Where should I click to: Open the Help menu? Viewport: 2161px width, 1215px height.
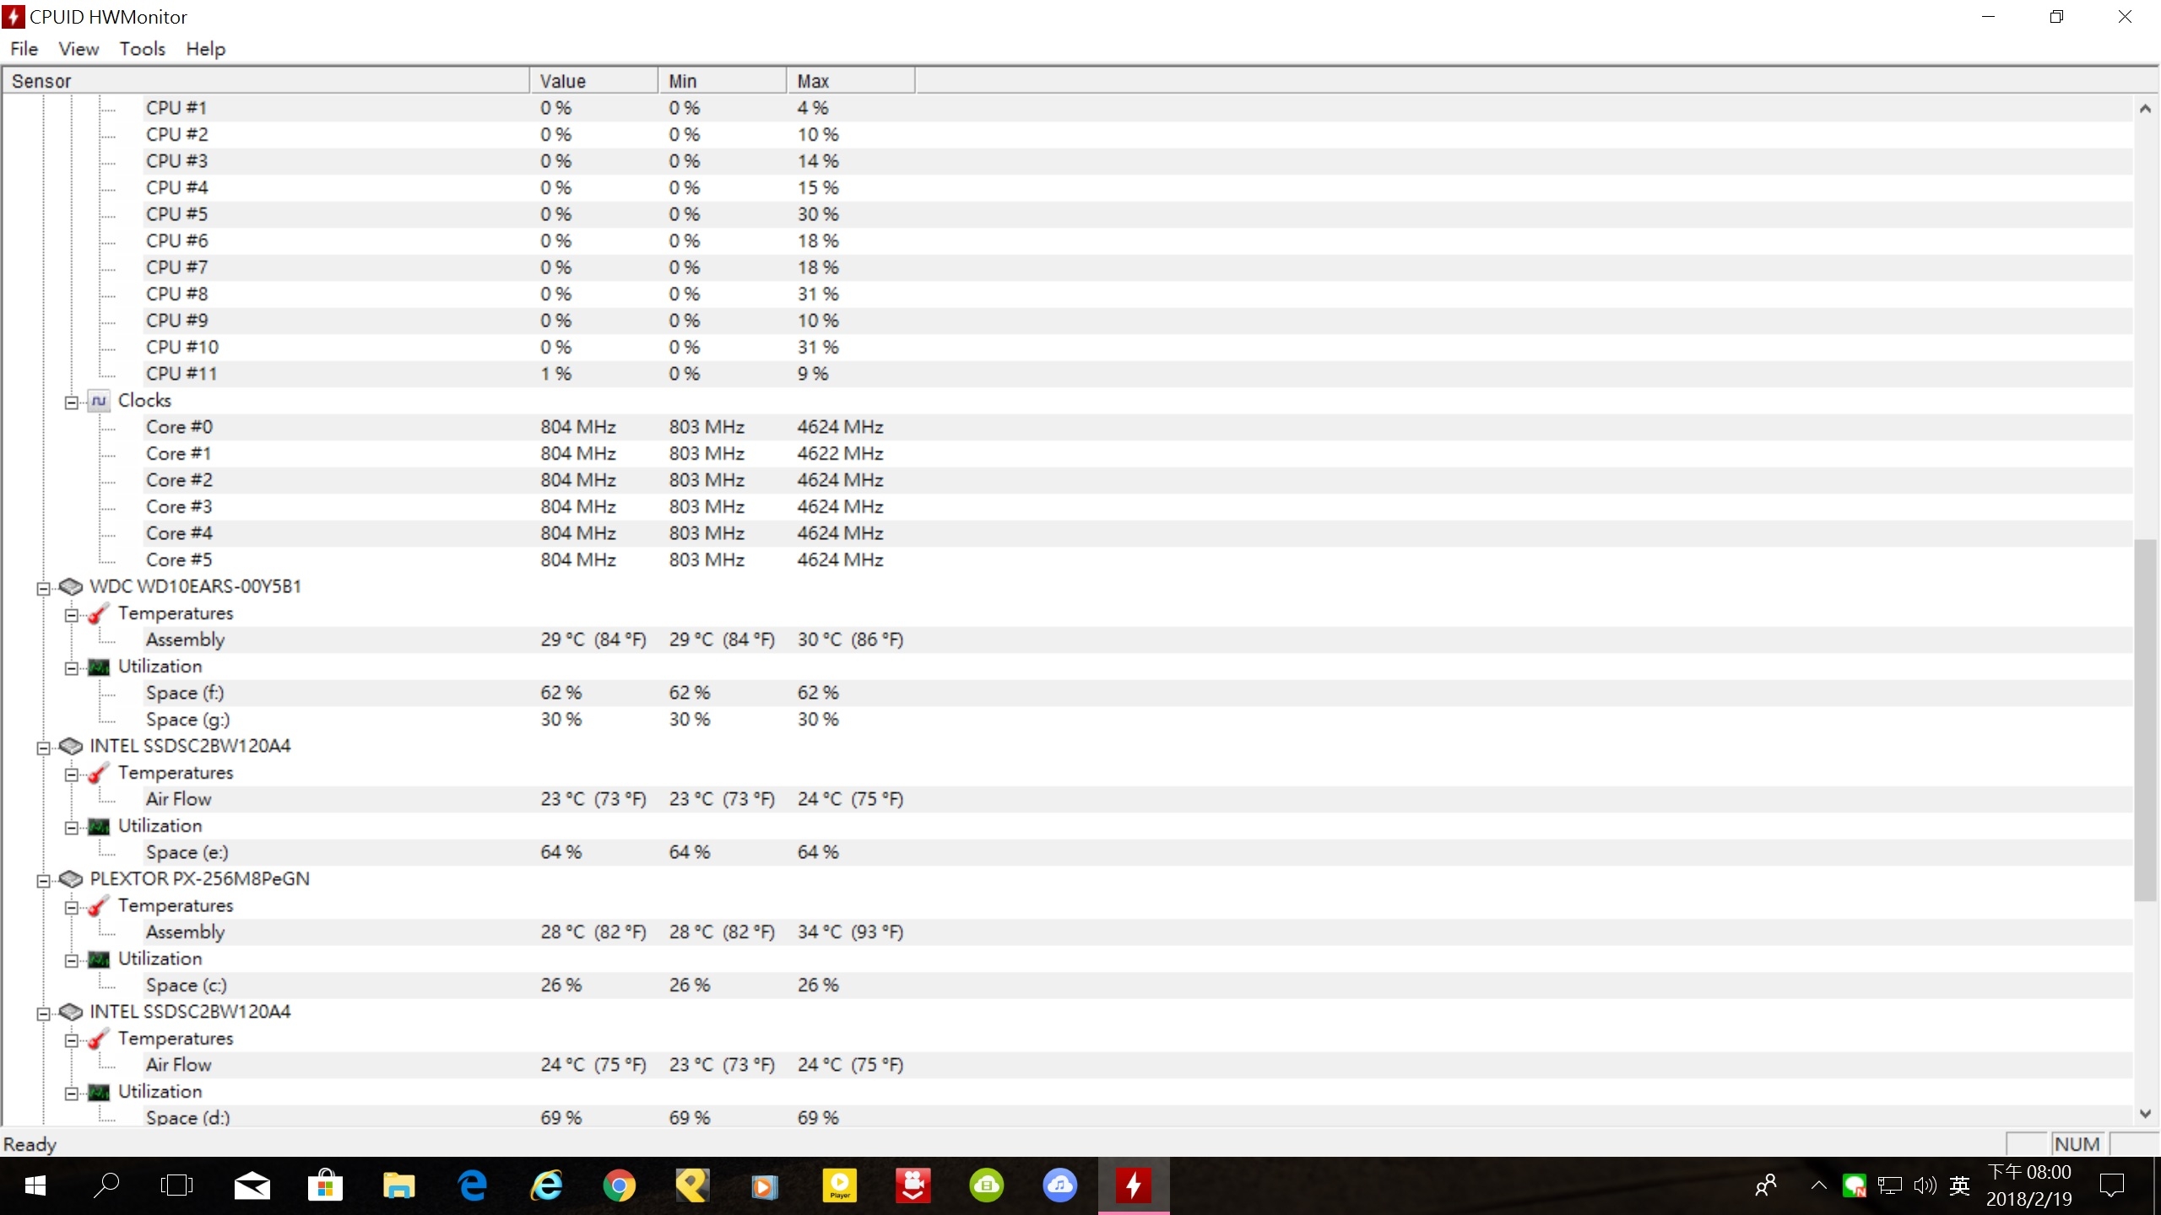205,49
